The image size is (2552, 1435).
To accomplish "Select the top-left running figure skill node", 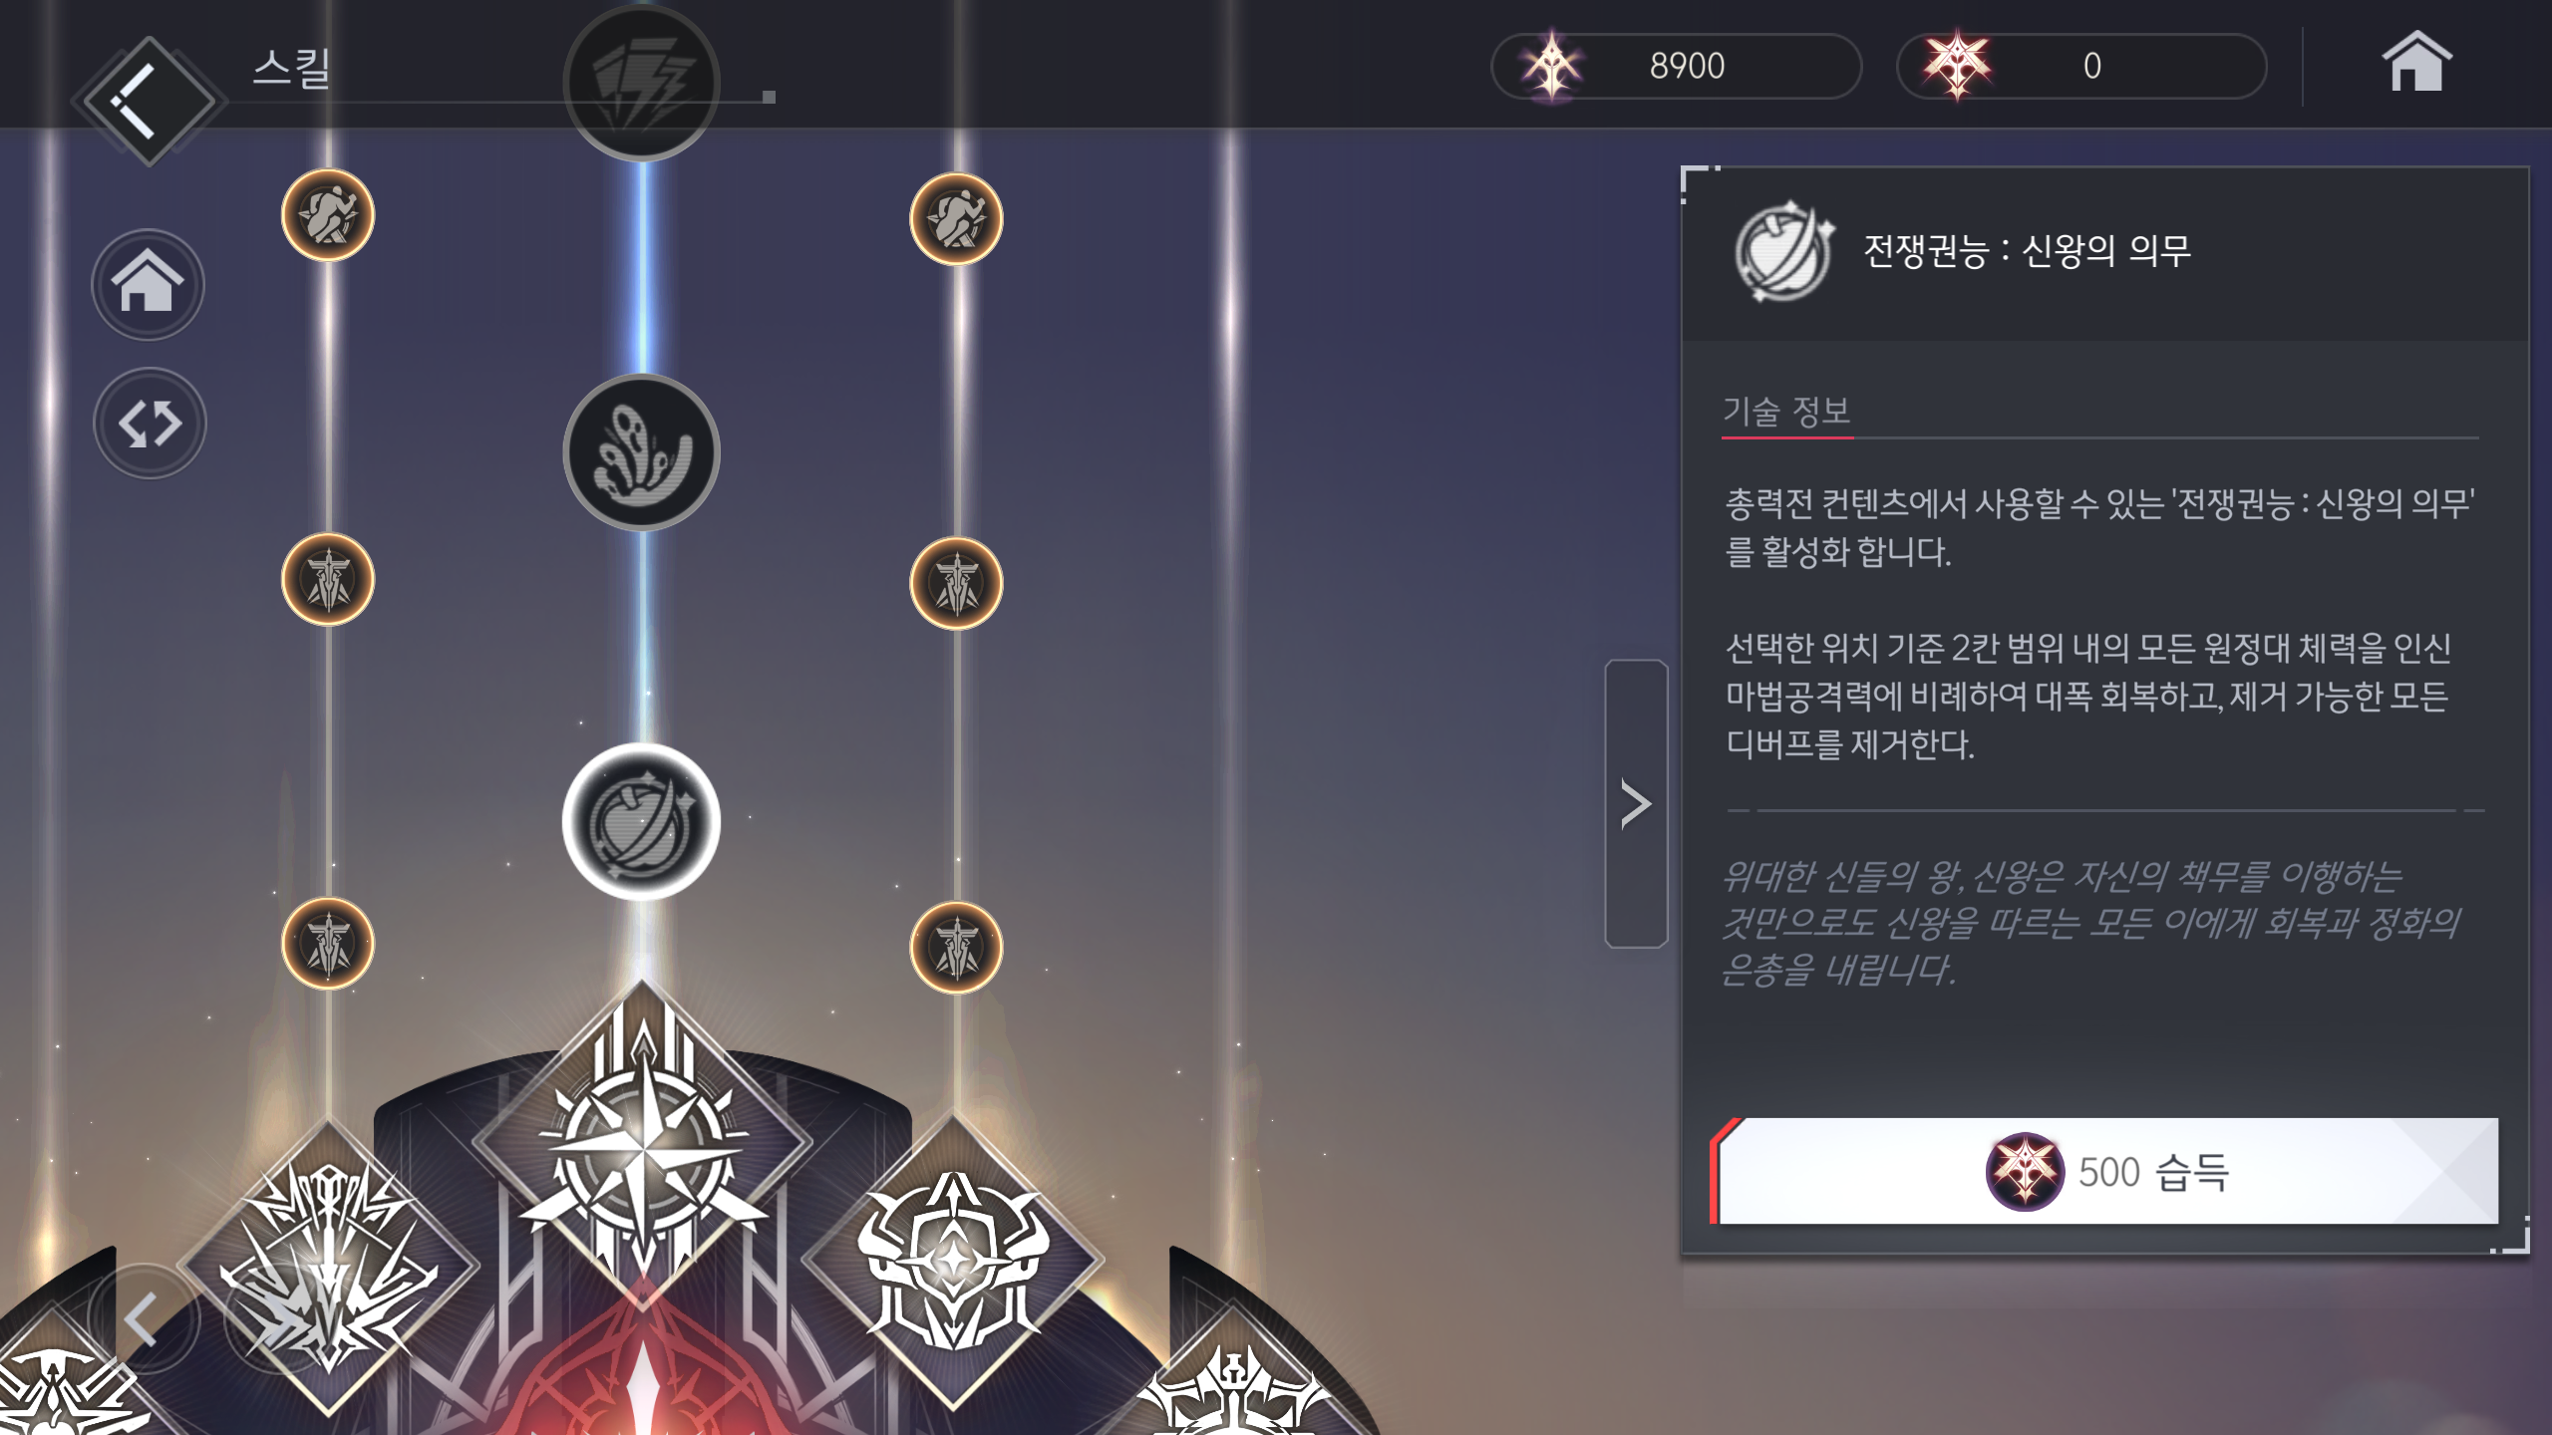I will (328, 216).
